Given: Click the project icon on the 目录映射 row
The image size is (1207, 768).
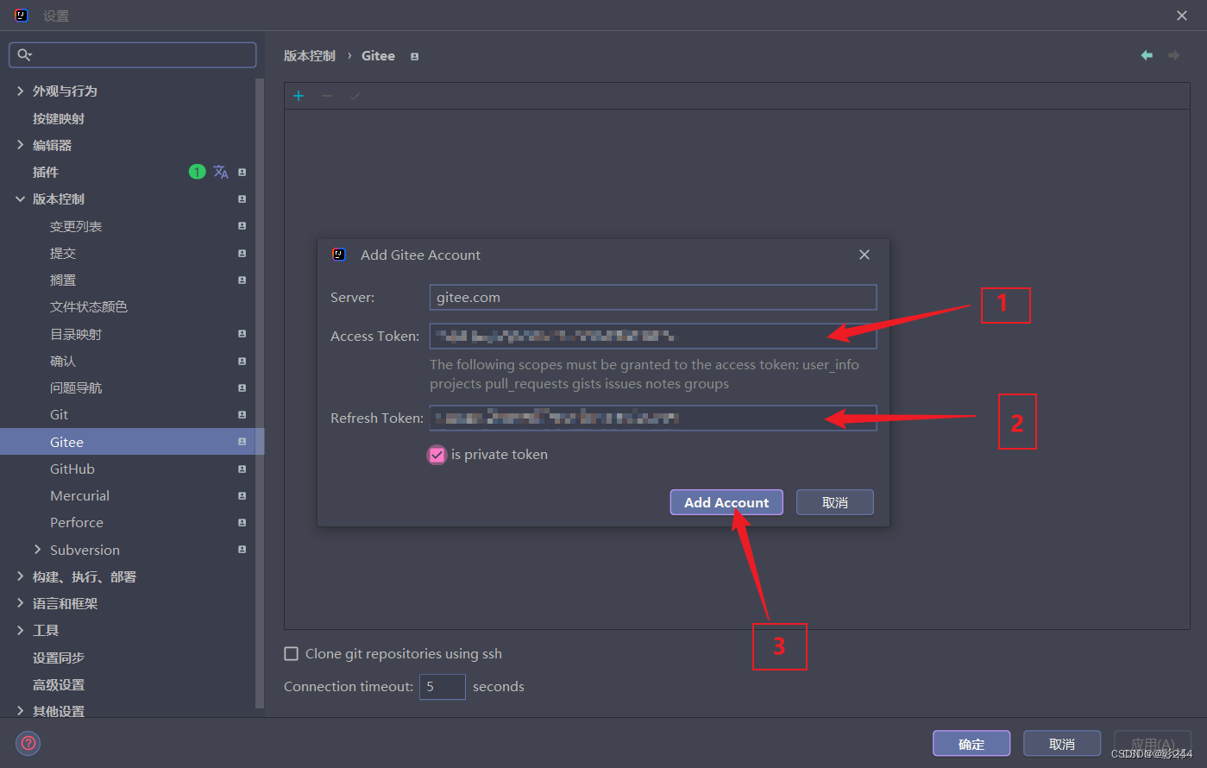Looking at the screenshot, I should [242, 334].
